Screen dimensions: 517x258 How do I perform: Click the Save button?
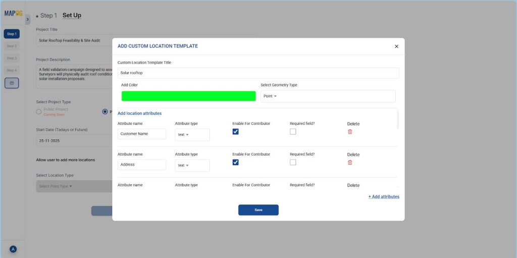258,210
